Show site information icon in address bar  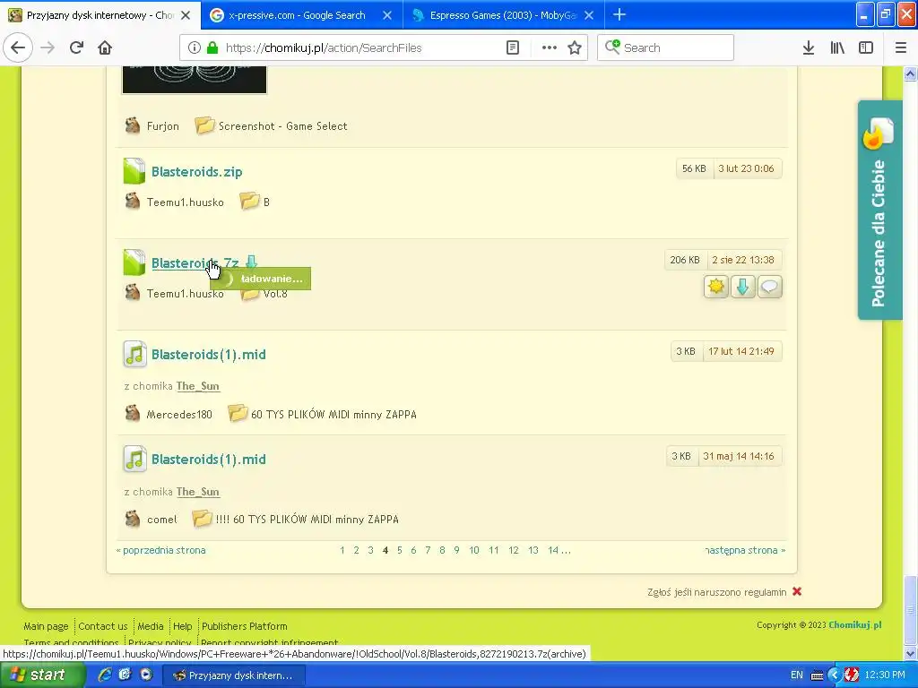click(x=195, y=48)
